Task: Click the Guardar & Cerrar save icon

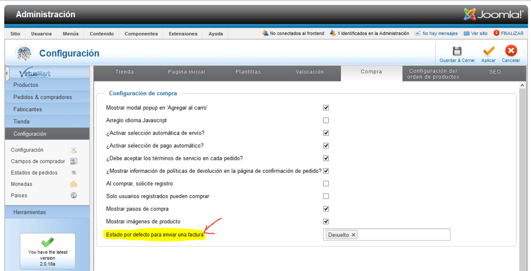Action: coord(457,51)
